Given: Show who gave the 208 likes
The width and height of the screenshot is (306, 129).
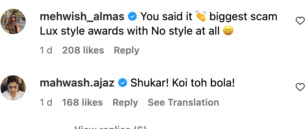Looking at the screenshot, I should click(x=83, y=50).
